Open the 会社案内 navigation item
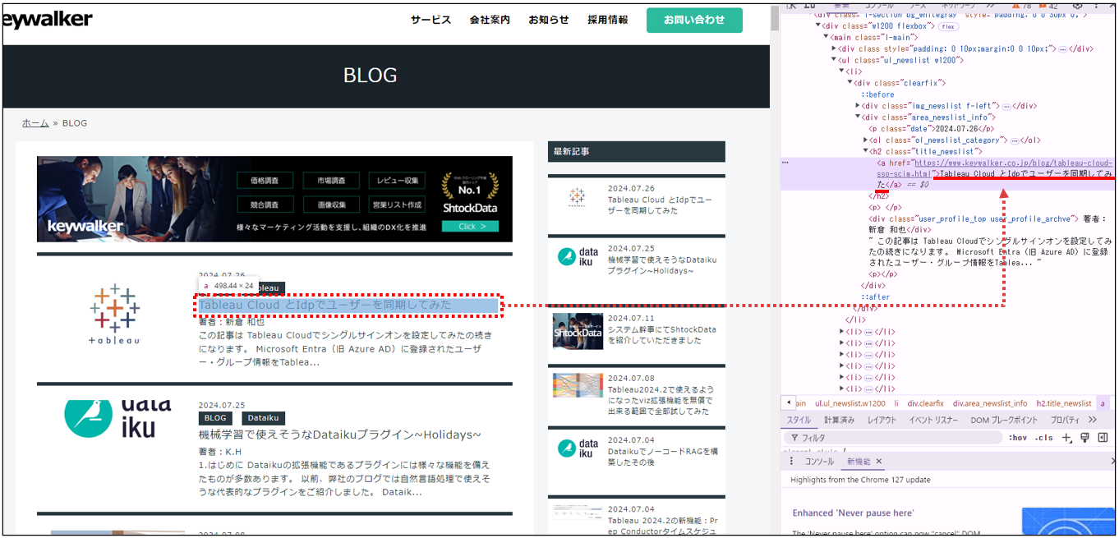The width and height of the screenshot is (1119, 538). pos(490,20)
